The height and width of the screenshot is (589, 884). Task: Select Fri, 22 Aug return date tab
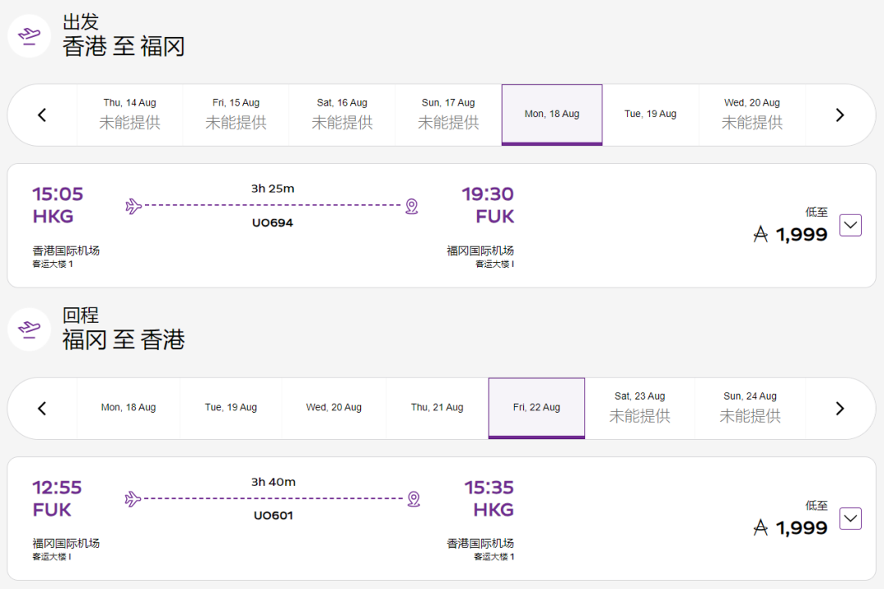(537, 408)
